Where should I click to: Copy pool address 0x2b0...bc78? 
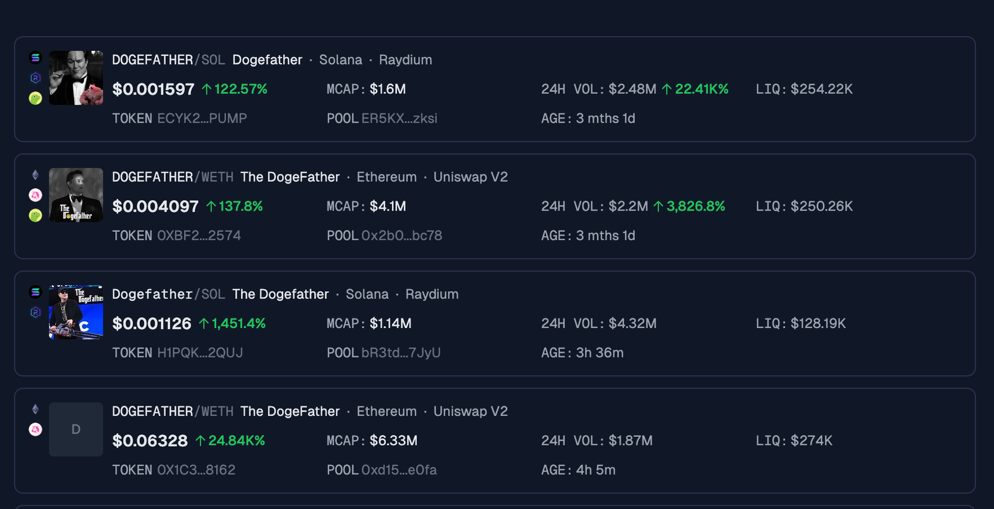point(402,236)
